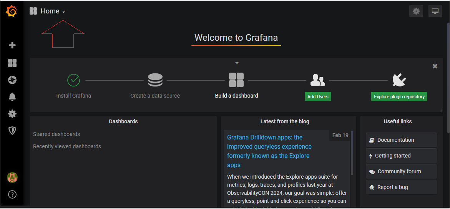Click the Build a dashboard squares icon
Screen dimensions: 450x209
[236, 80]
